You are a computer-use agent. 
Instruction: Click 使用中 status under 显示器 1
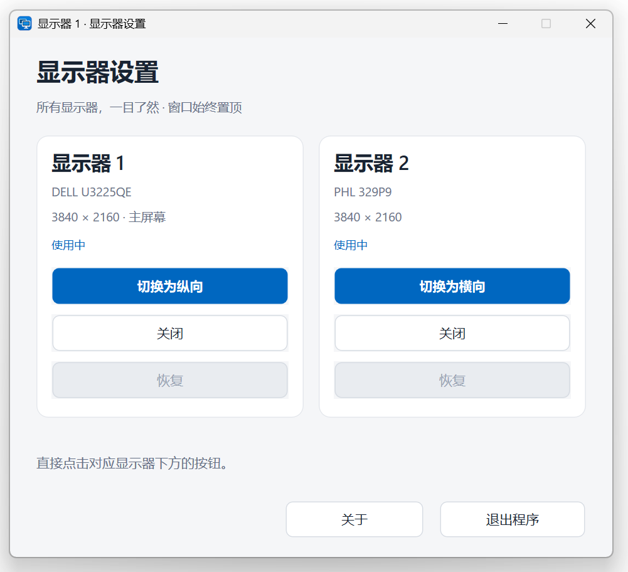click(x=68, y=245)
